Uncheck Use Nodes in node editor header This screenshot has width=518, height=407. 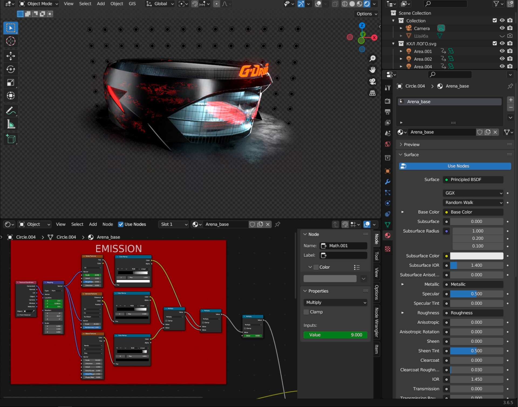click(x=121, y=224)
